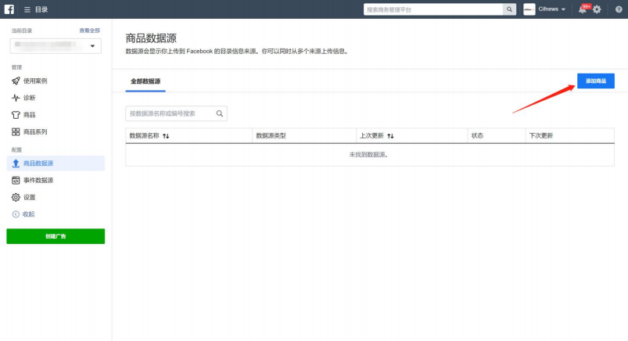Click the sidebar 设置 gear icon
Image resolution: width=628 pixels, height=341 pixels.
(x=16, y=197)
